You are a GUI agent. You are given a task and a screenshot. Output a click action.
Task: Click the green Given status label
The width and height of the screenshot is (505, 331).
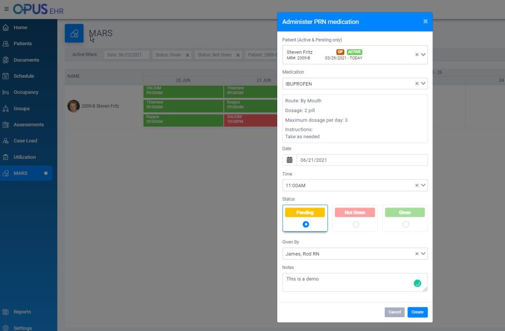click(405, 212)
